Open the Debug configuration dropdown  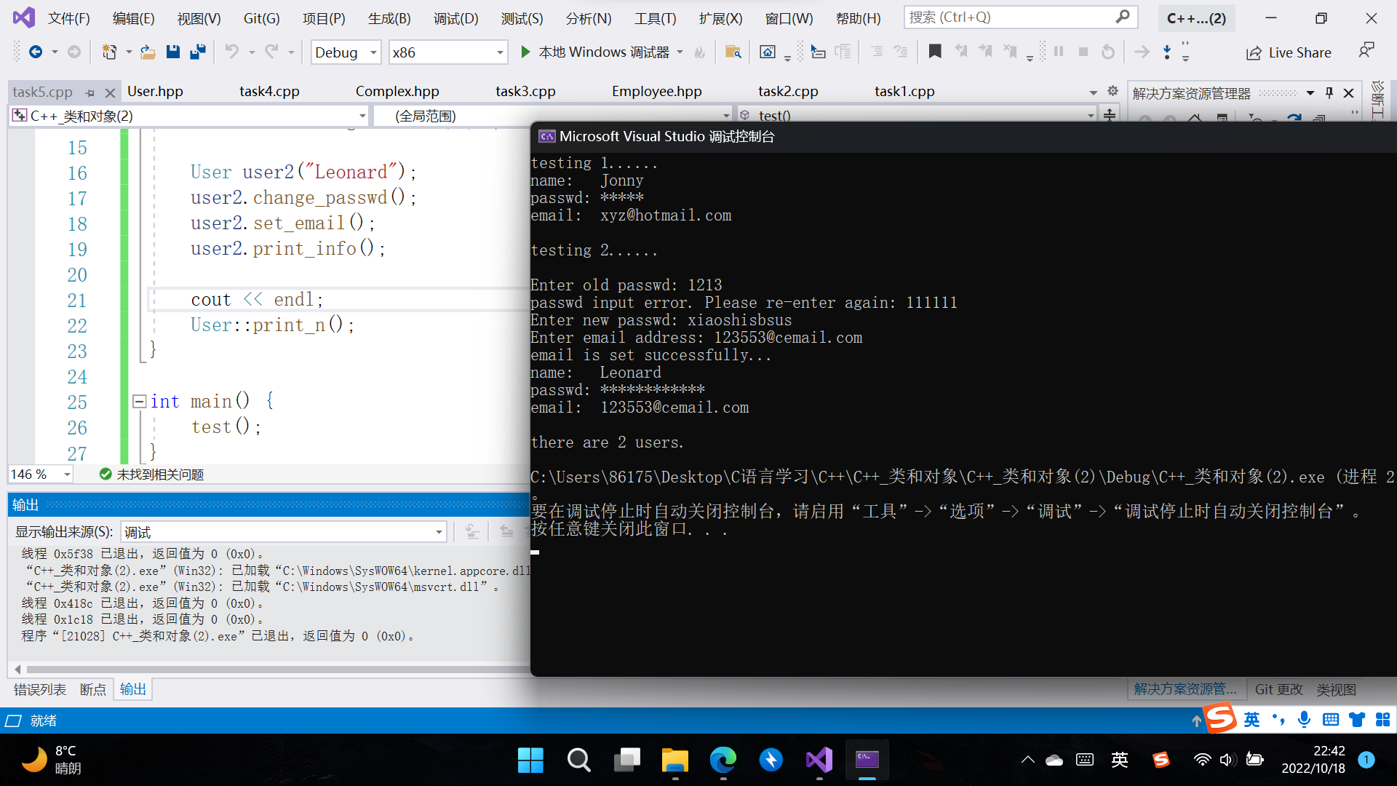click(373, 52)
